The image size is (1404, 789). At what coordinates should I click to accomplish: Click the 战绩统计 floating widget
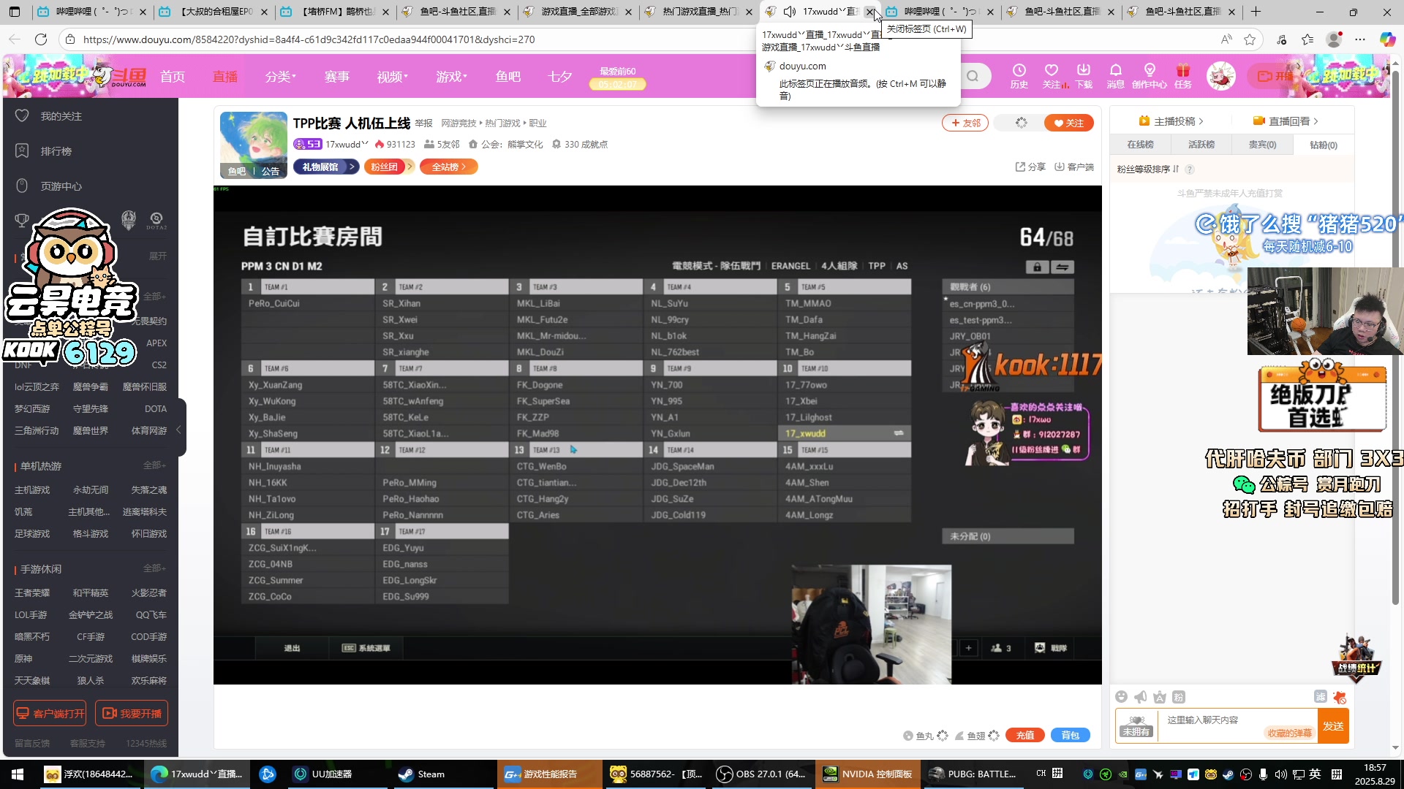click(x=1357, y=657)
